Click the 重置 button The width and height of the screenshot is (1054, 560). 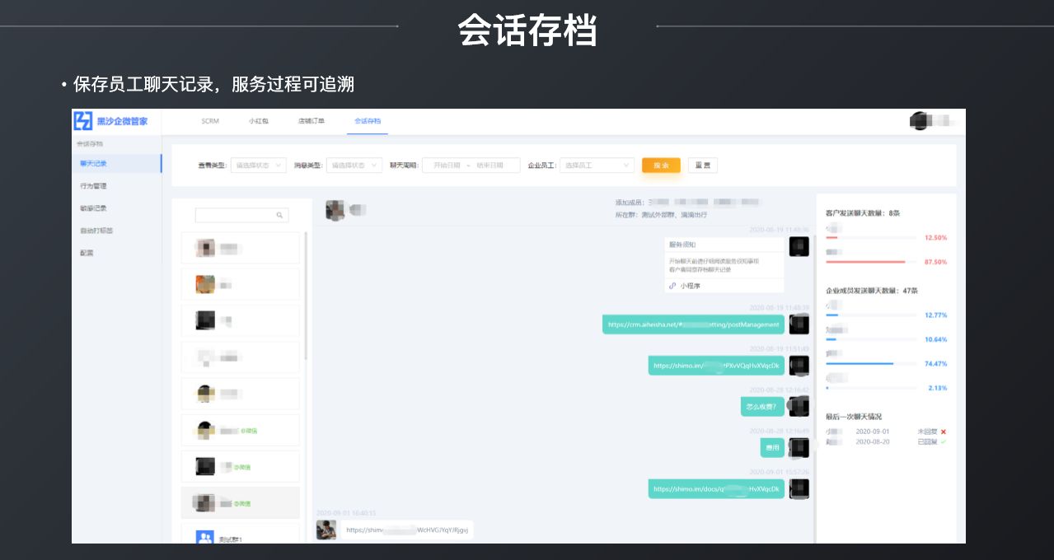[x=703, y=165]
